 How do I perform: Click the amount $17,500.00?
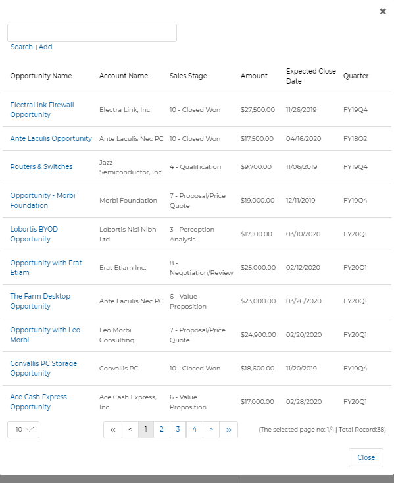pos(257,139)
